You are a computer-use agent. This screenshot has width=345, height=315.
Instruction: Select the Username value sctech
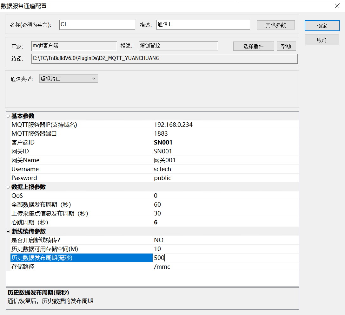tap(226, 169)
